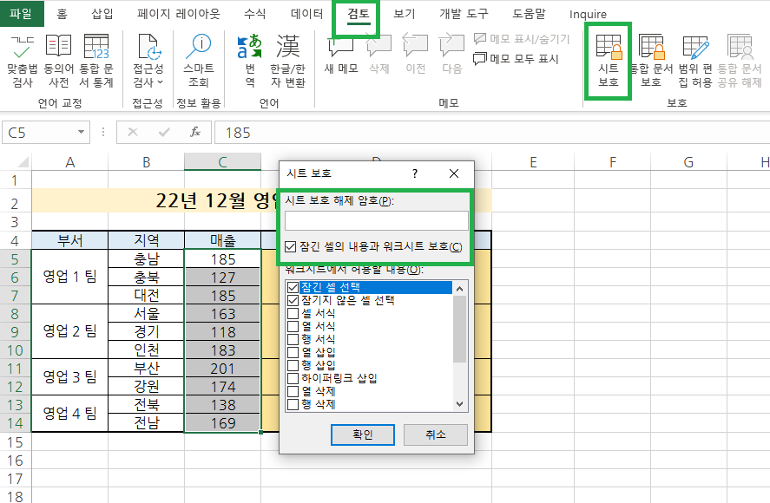
Task: Go to previous memo (이전)
Action: 416,55
